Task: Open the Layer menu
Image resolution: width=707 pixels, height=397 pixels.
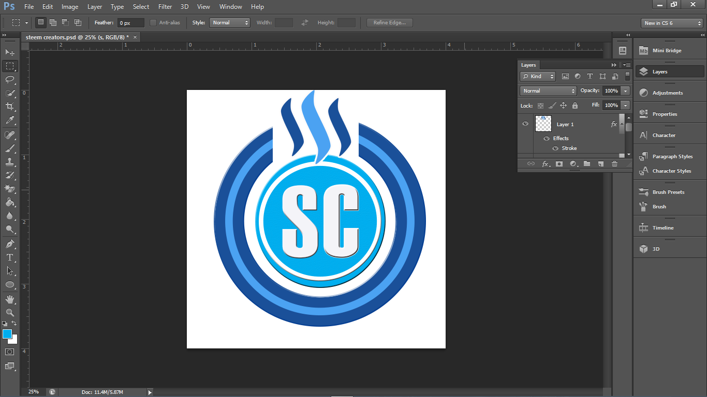Action: (x=95, y=7)
